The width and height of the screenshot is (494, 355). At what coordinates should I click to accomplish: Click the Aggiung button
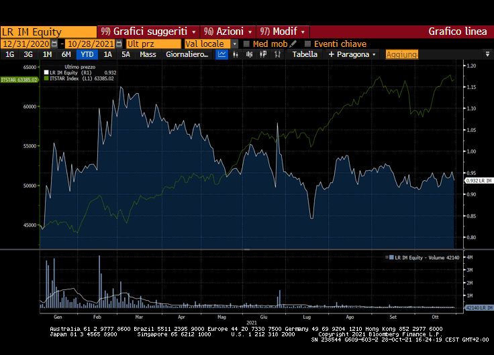[401, 54]
